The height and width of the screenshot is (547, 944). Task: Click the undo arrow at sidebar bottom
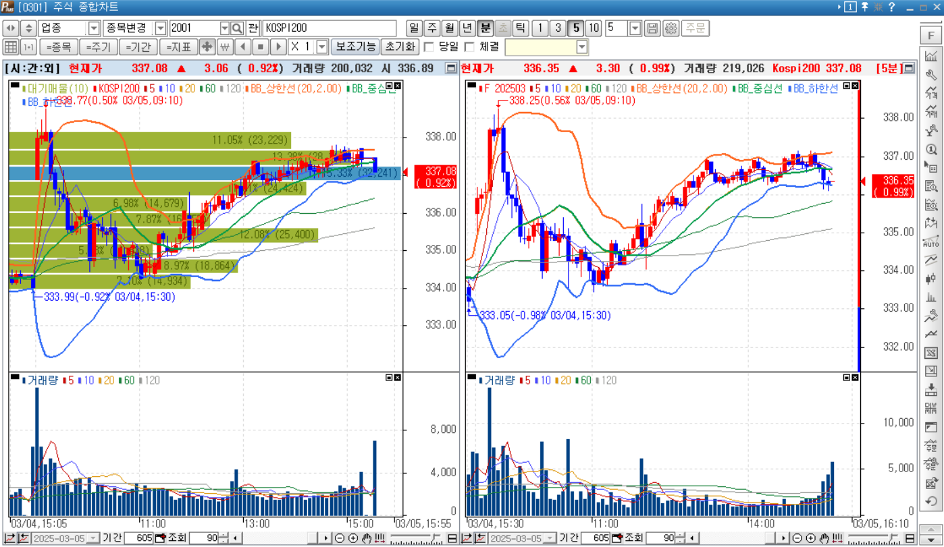931,501
